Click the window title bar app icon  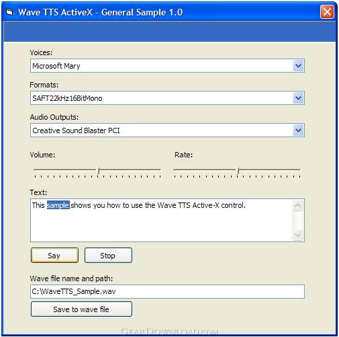9,12
